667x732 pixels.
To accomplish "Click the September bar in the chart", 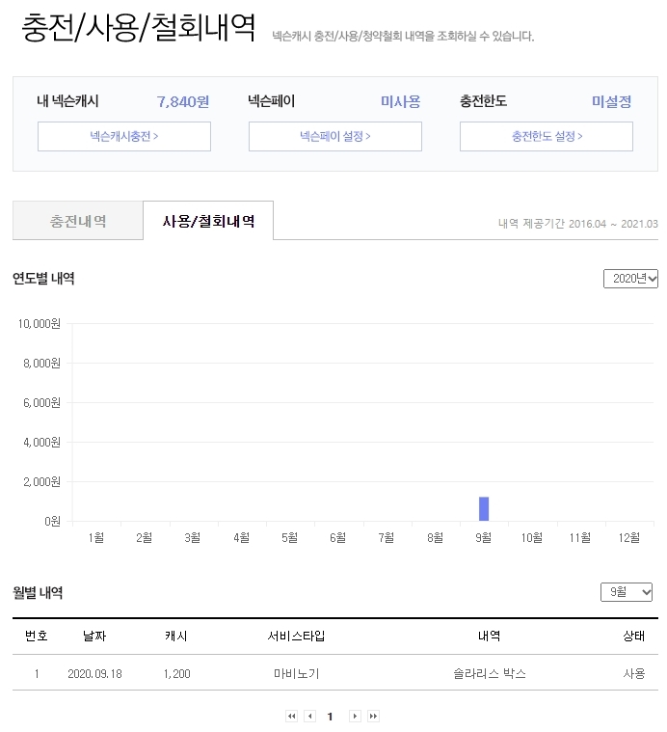I will click(484, 509).
